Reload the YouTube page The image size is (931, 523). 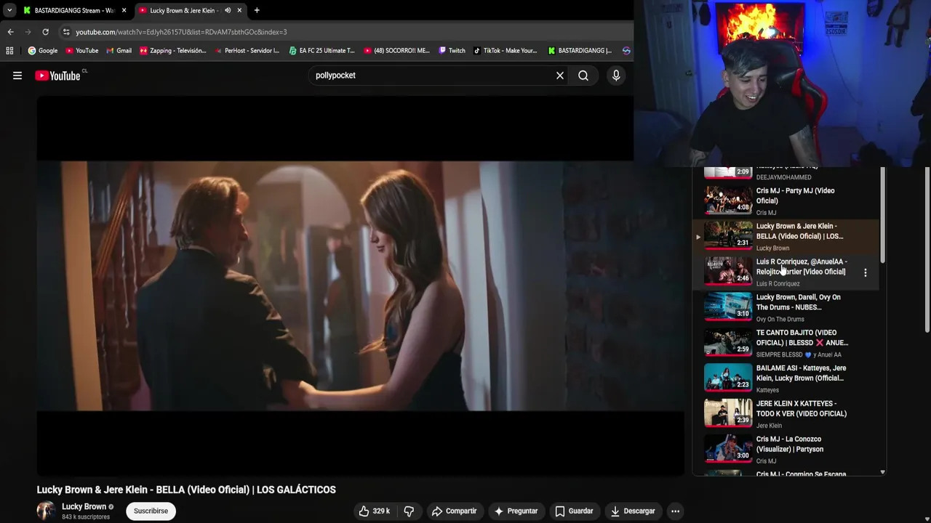point(45,32)
